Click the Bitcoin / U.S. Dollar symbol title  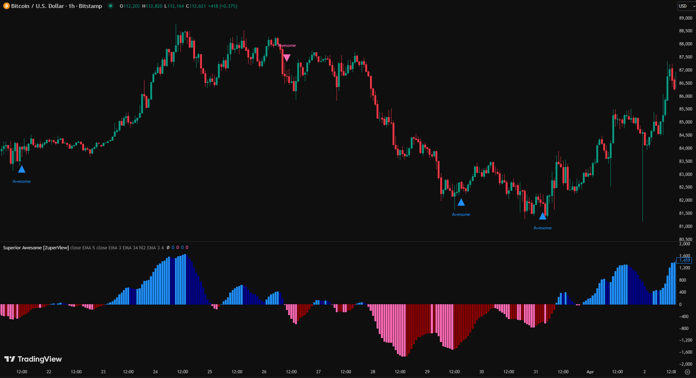click(x=56, y=6)
